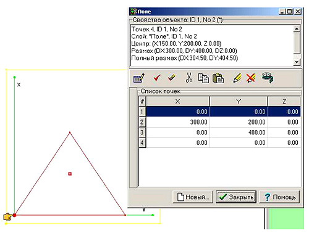
Task: Click the Закрыть button
Action: [236, 197]
